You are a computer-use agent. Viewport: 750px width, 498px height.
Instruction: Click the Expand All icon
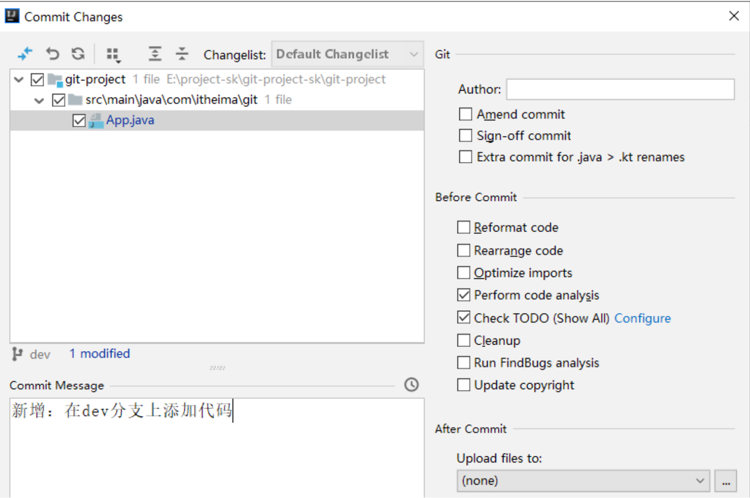tap(155, 54)
